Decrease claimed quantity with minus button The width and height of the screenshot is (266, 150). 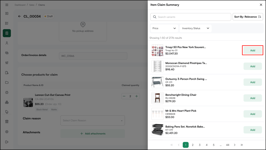[124, 96]
